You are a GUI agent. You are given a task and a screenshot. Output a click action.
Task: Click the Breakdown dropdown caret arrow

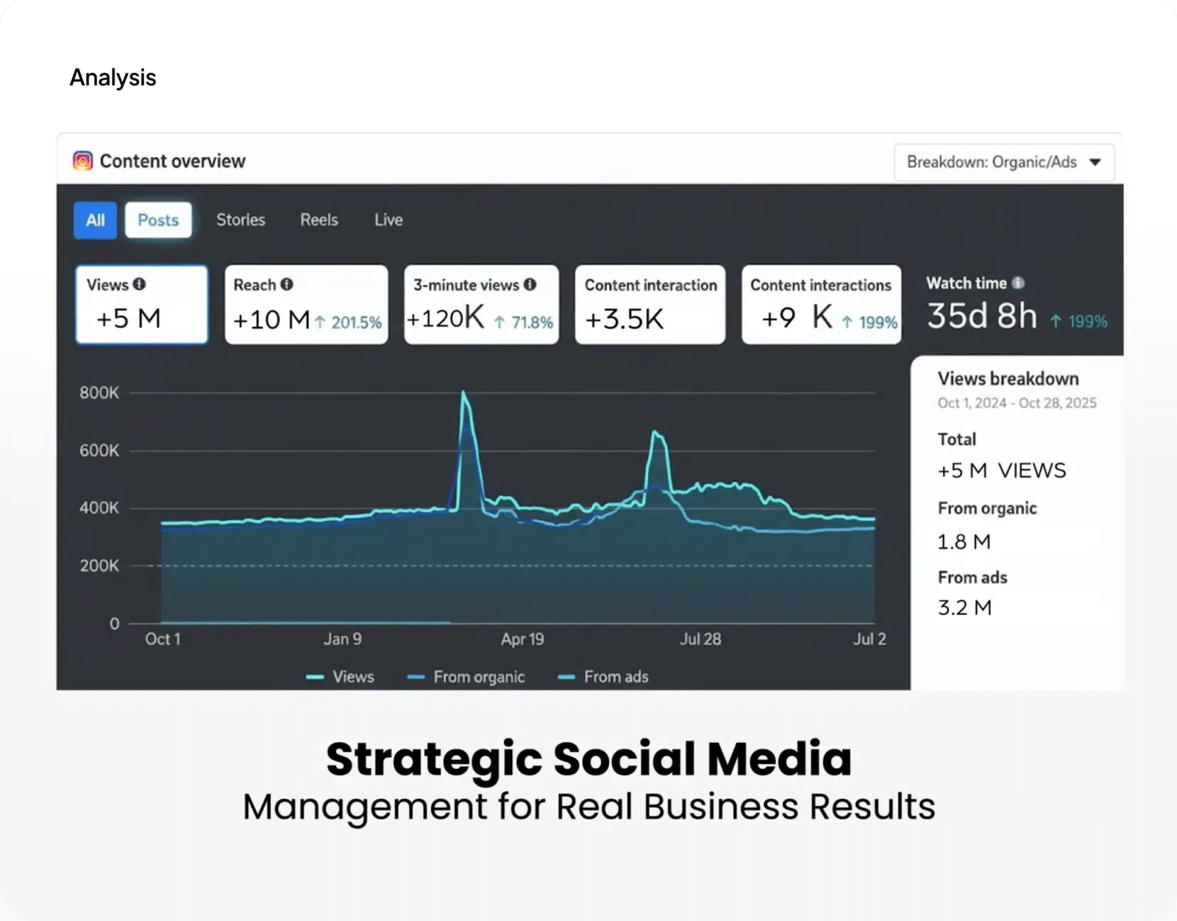tap(1095, 162)
